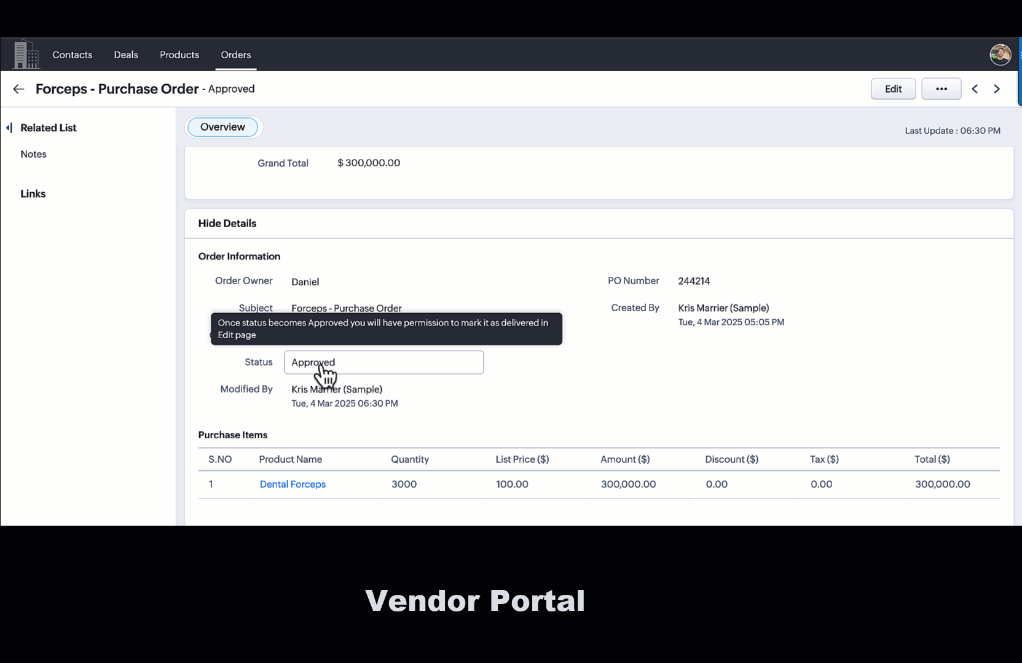
Task: Click the Total ($) column header
Action: coord(932,459)
